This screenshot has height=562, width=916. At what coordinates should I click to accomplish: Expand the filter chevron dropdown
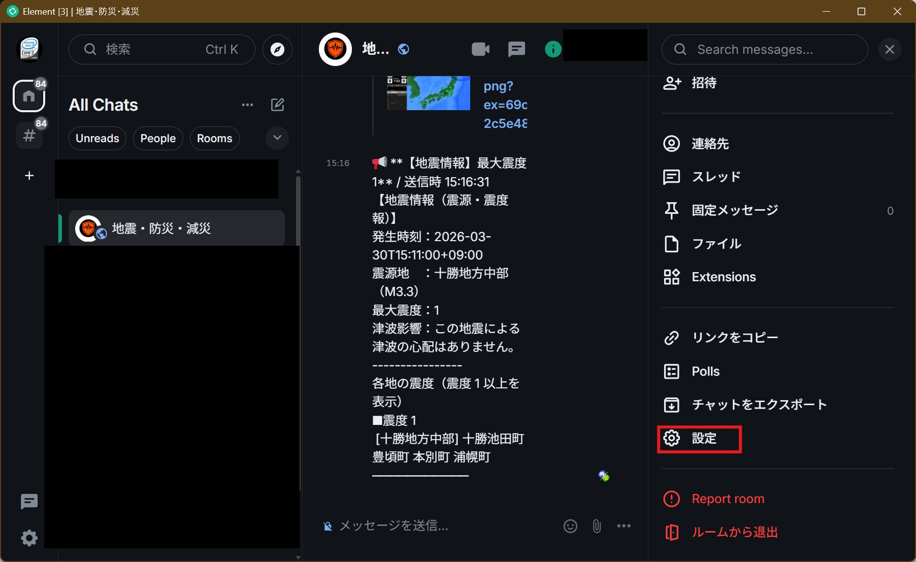coord(277,138)
